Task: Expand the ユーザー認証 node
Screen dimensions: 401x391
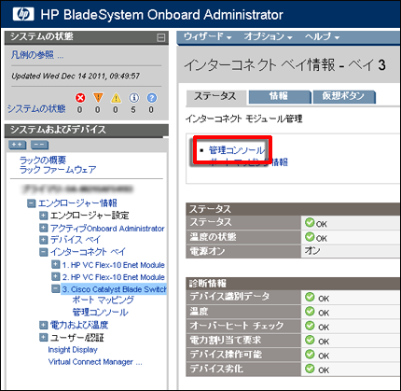Action: 44,337
